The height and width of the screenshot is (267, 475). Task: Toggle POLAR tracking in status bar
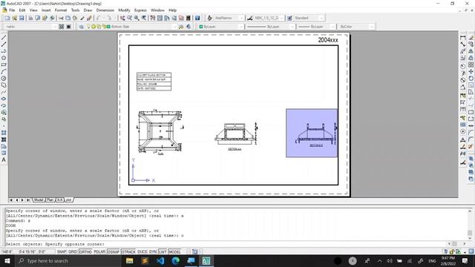click(99, 251)
